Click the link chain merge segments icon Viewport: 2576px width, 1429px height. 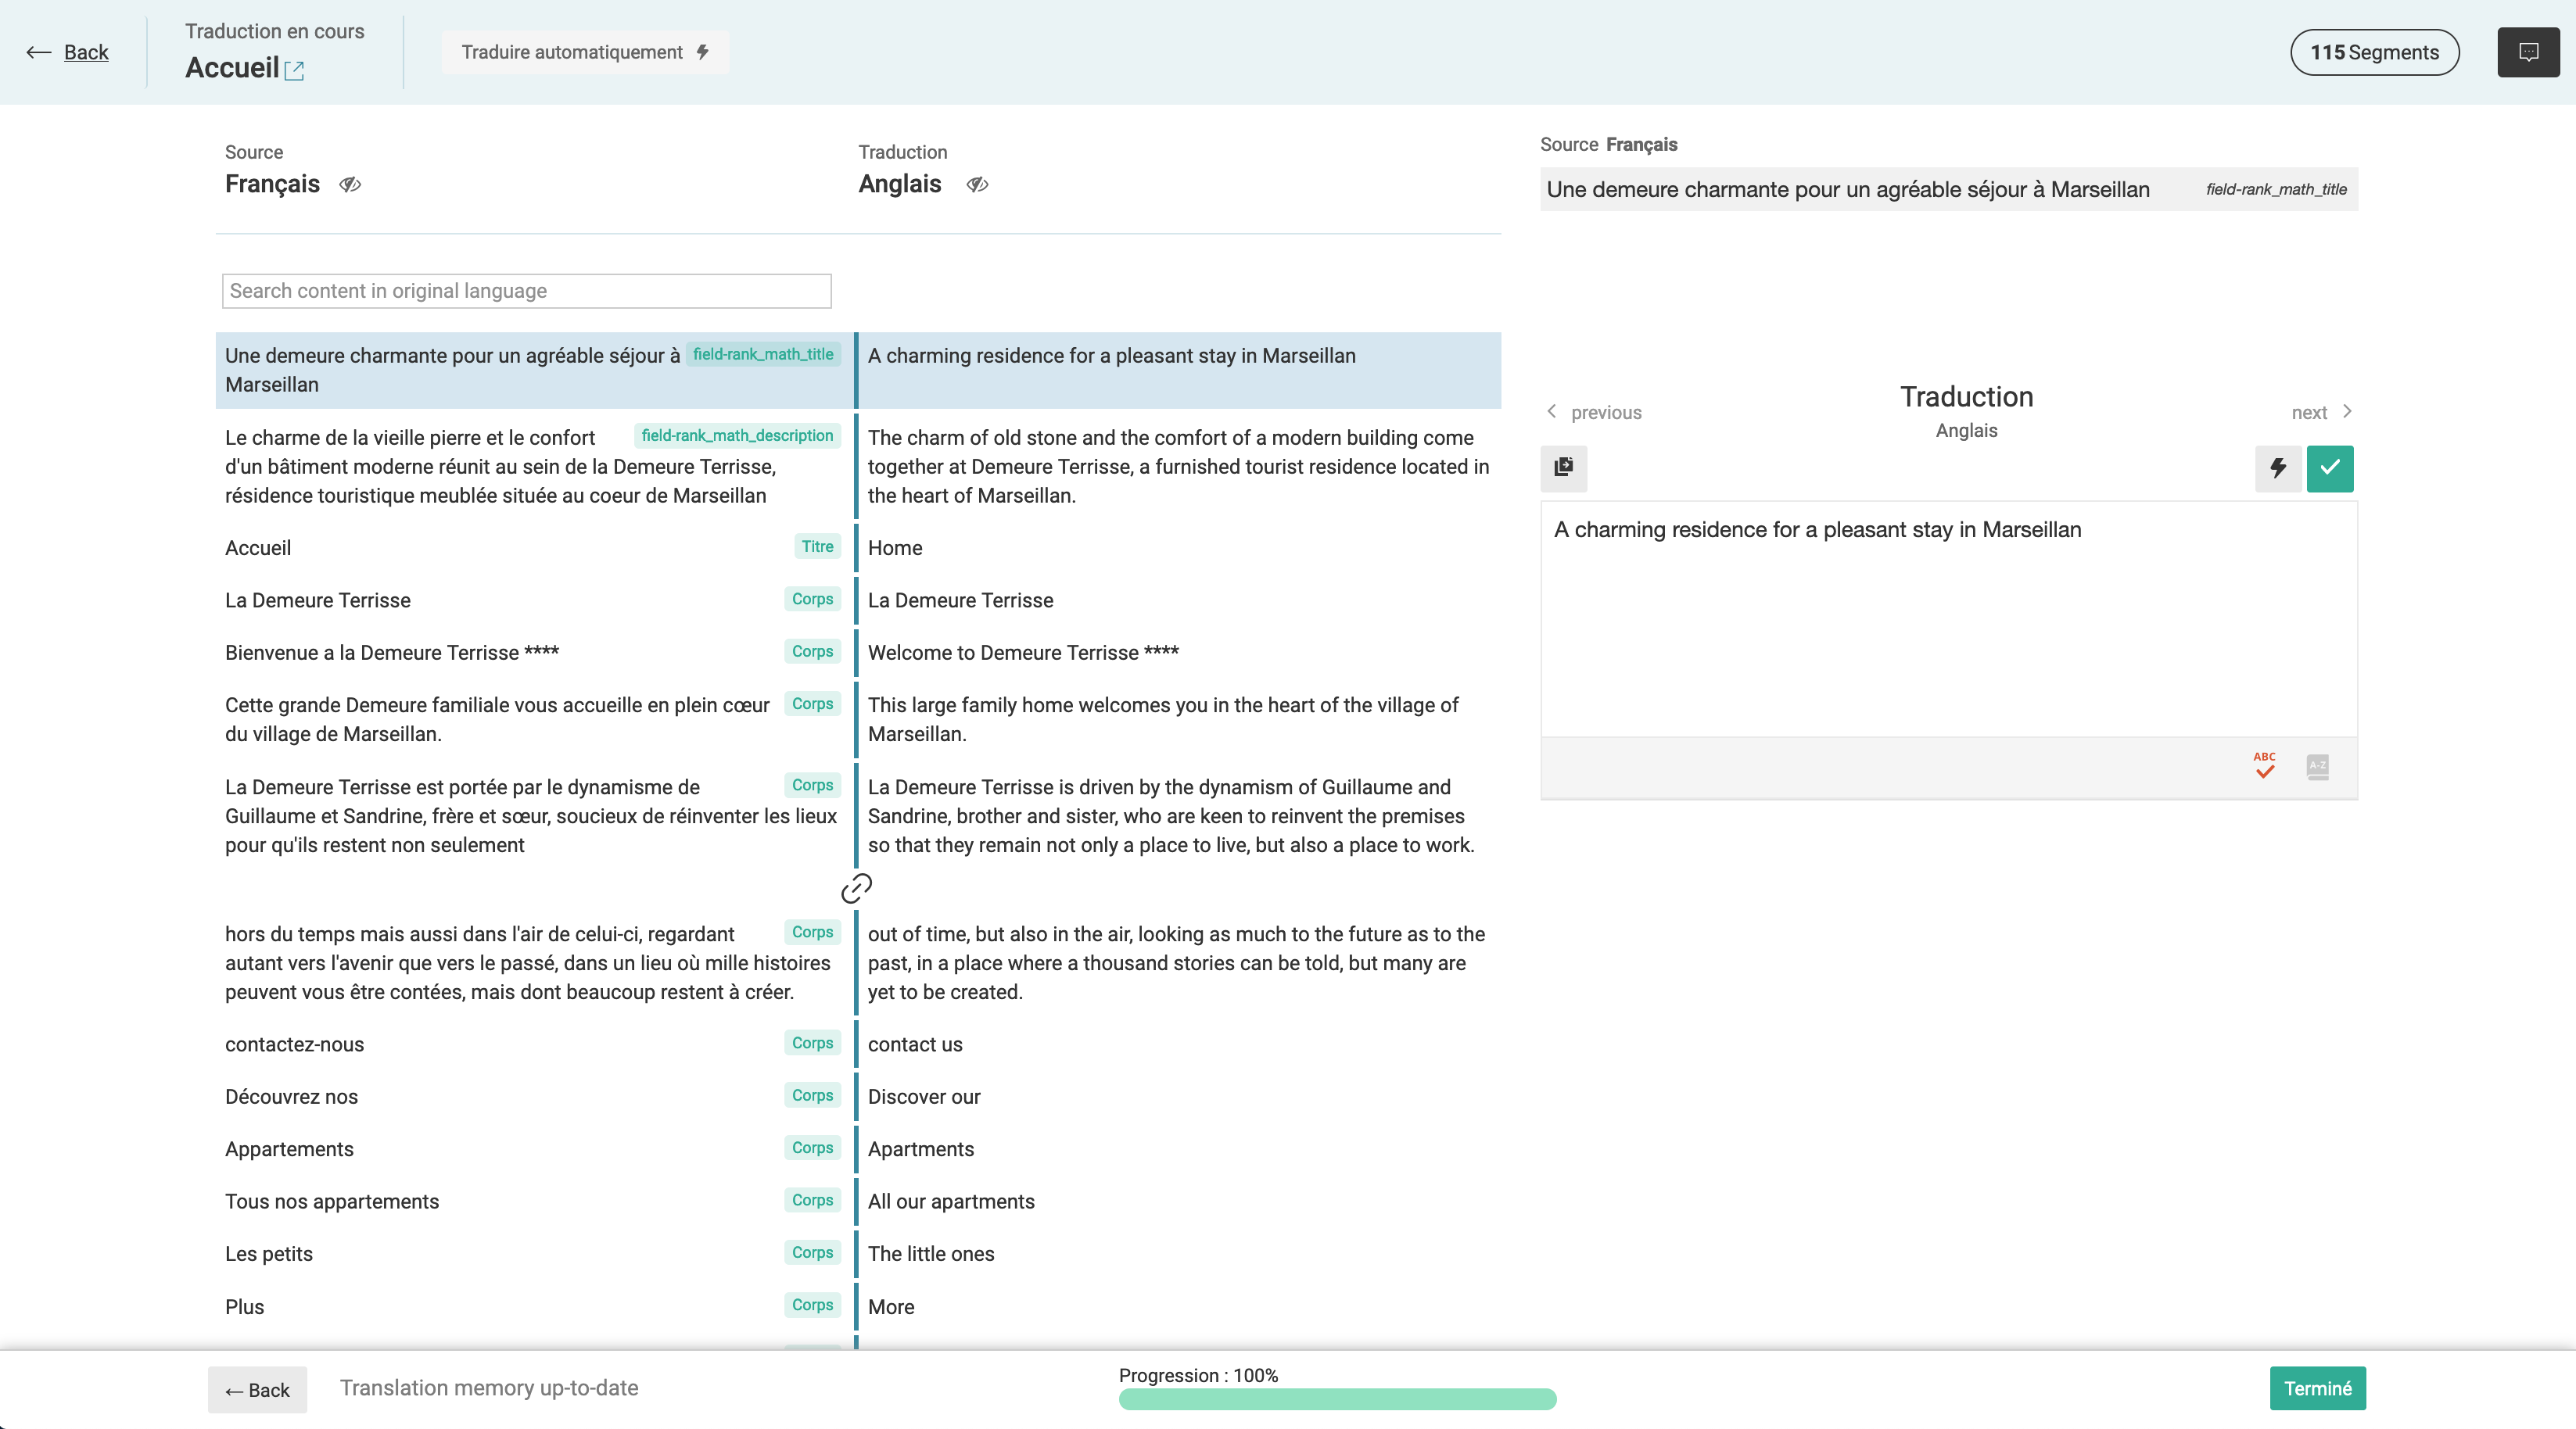click(x=856, y=888)
